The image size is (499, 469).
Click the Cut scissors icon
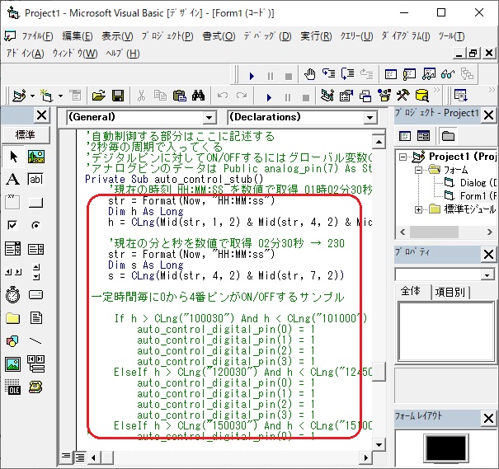click(141, 96)
